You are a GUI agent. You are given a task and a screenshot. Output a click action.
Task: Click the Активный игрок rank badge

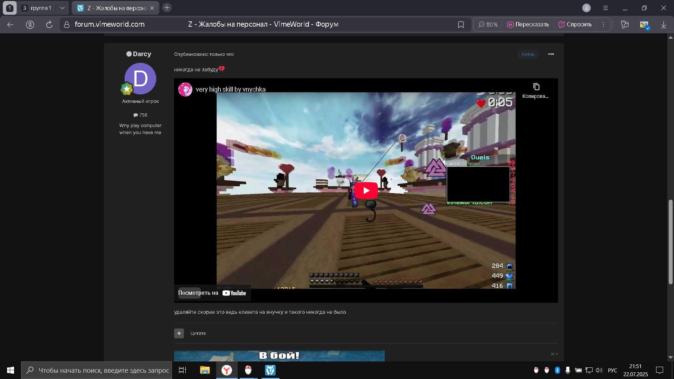(127, 89)
